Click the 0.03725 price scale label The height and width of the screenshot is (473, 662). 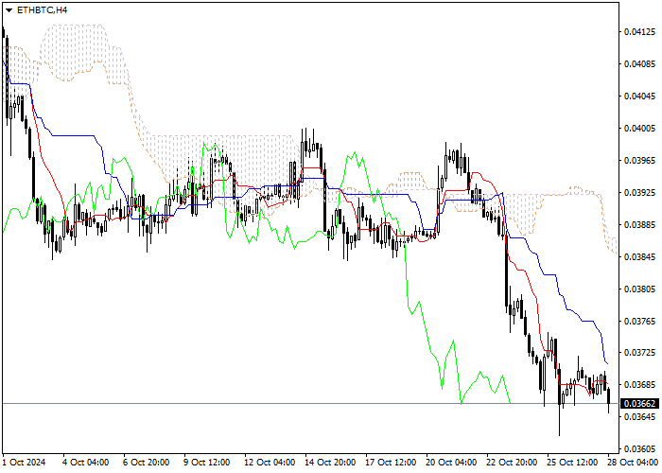pyautogui.click(x=640, y=352)
